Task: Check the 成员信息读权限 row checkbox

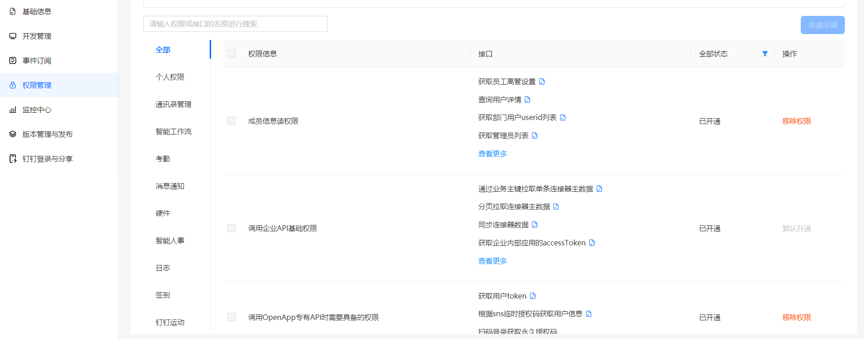Action: click(x=232, y=121)
